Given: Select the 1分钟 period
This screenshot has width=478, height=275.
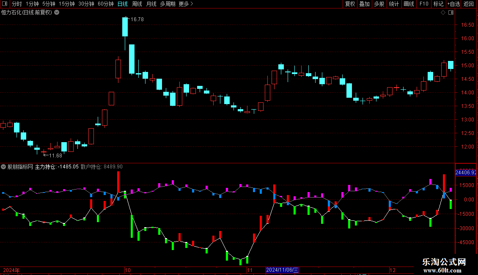Looking at the screenshot, I should [x=32, y=4].
